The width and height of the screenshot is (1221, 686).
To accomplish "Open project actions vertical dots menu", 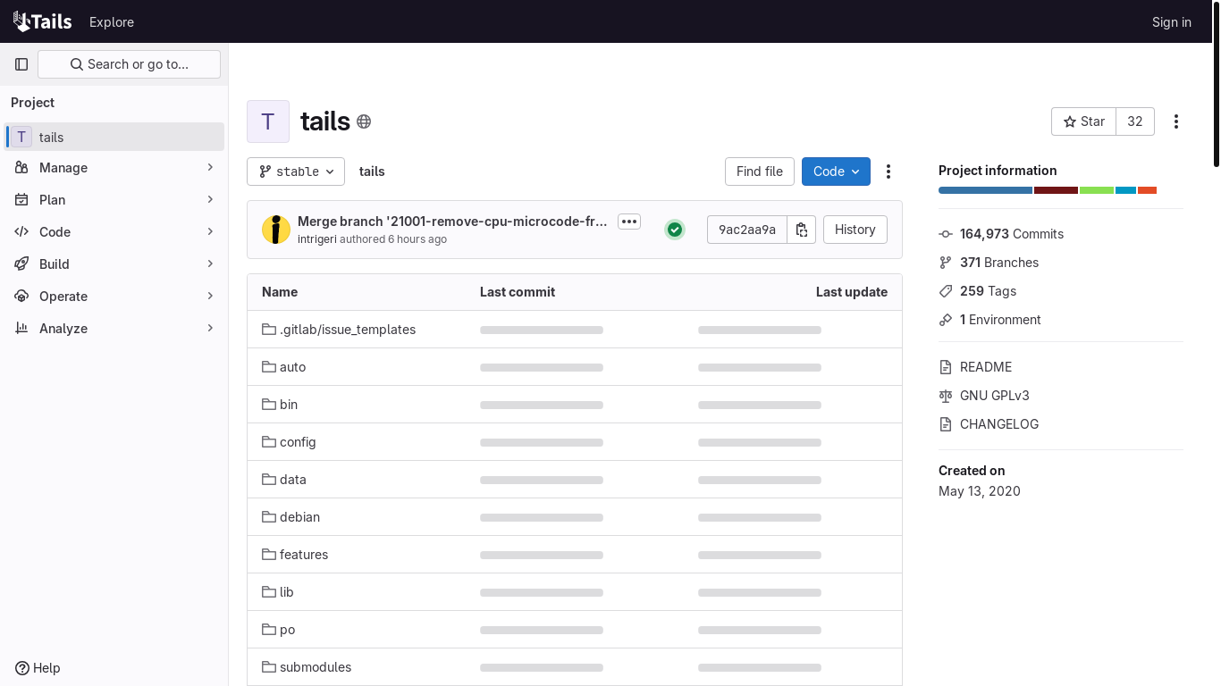I will point(1176,121).
